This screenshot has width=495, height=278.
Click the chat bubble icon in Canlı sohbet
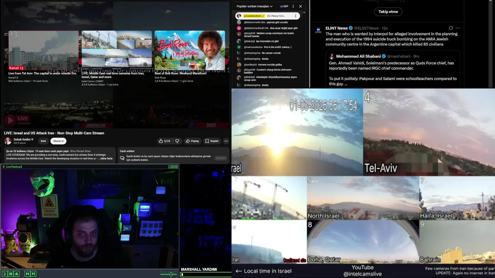pyautogui.click(x=122, y=158)
